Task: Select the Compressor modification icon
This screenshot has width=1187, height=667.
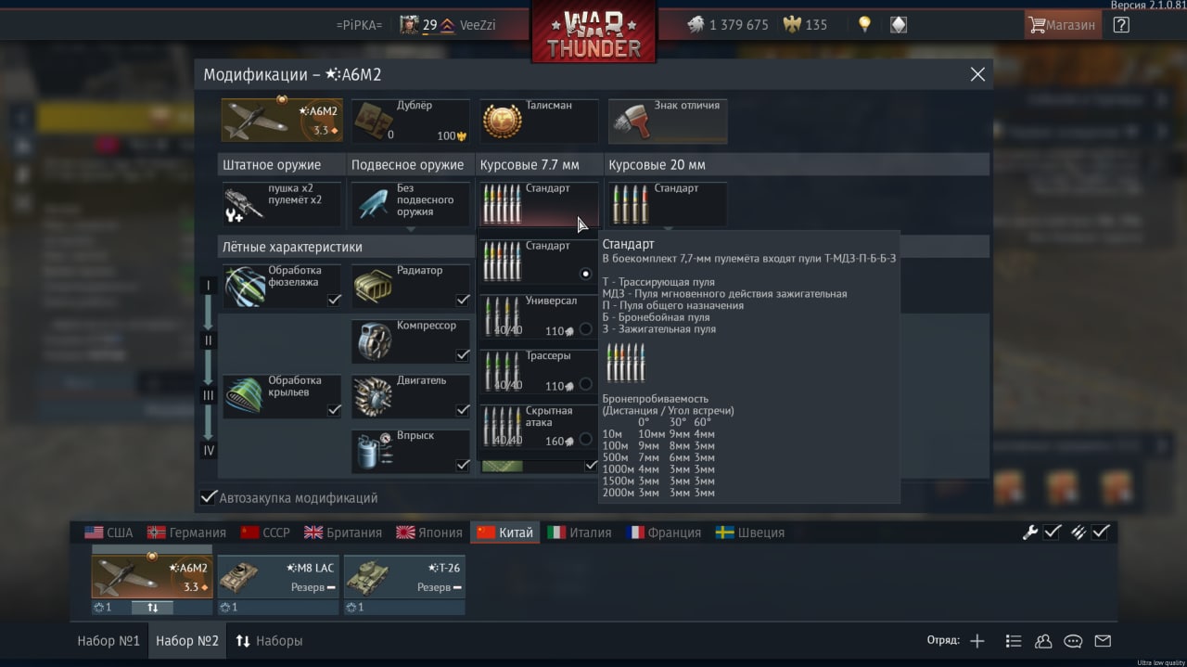Action: tap(373, 342)
